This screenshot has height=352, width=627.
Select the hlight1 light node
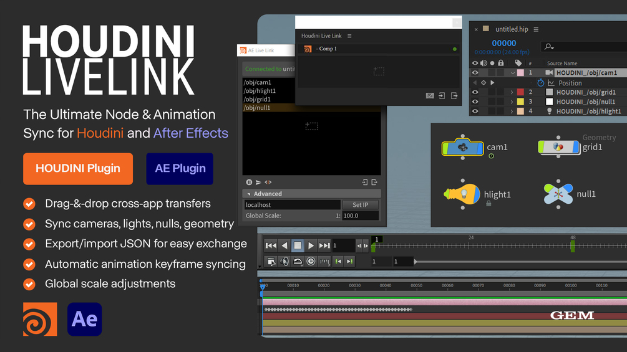pos(462,194)
